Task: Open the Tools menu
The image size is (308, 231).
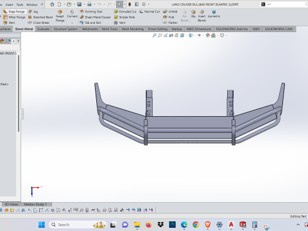Action: 20,4
